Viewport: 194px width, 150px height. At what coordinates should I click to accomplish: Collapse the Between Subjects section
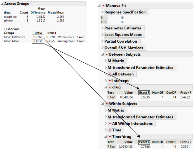[x=102, y=54]
